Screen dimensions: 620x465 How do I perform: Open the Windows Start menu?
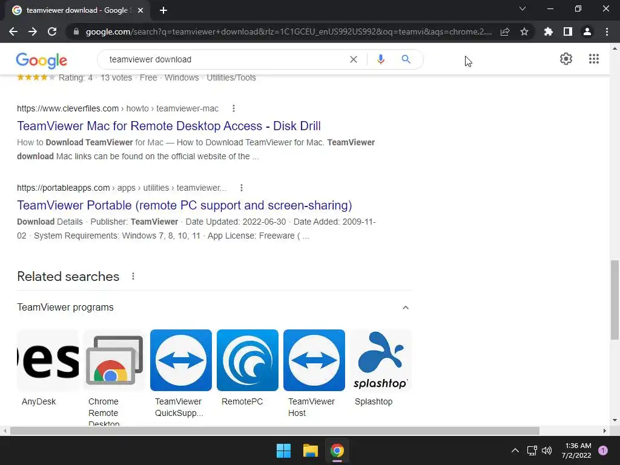tap(283, 450)
